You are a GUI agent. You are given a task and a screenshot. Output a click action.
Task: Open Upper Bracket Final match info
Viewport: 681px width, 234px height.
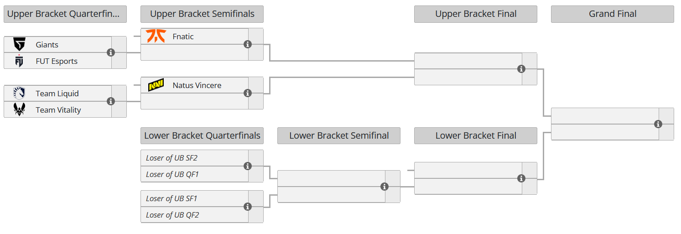click(521, 69)
